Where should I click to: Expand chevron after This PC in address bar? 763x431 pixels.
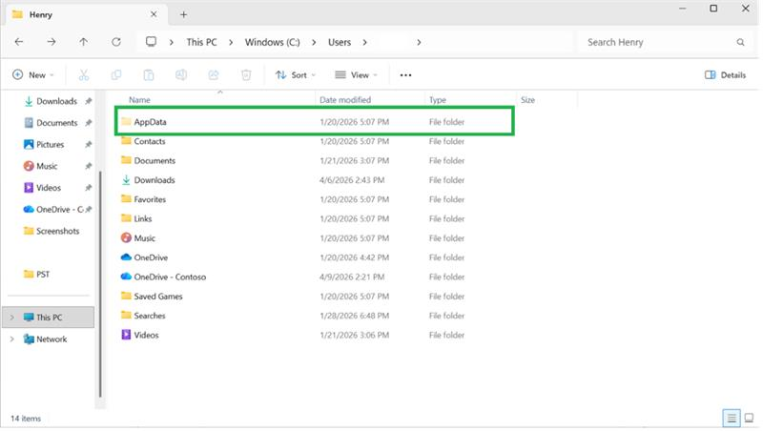[231, 42]
